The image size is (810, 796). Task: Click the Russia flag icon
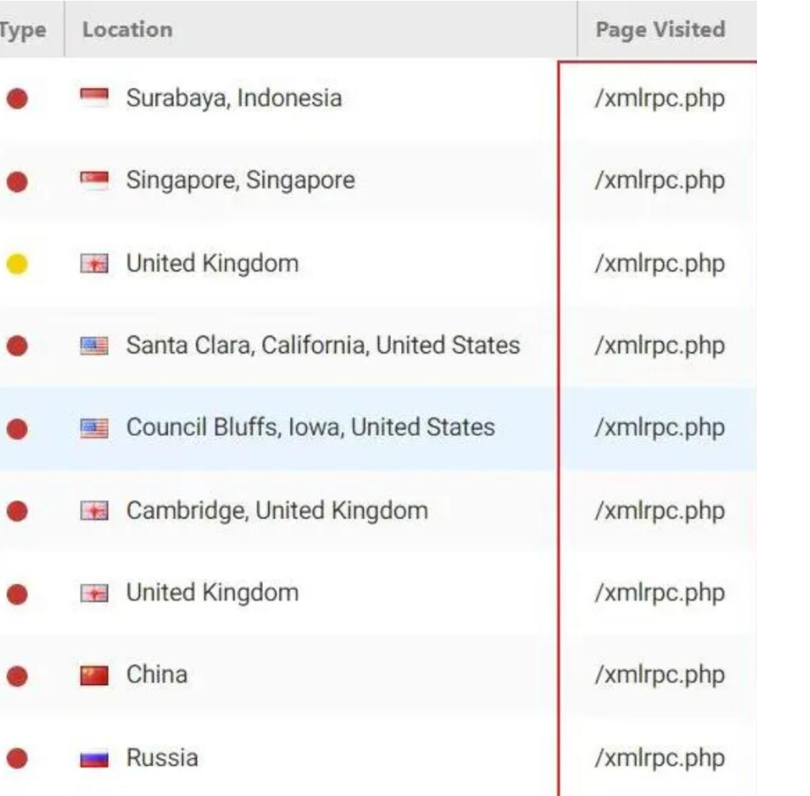coord(95,758)
